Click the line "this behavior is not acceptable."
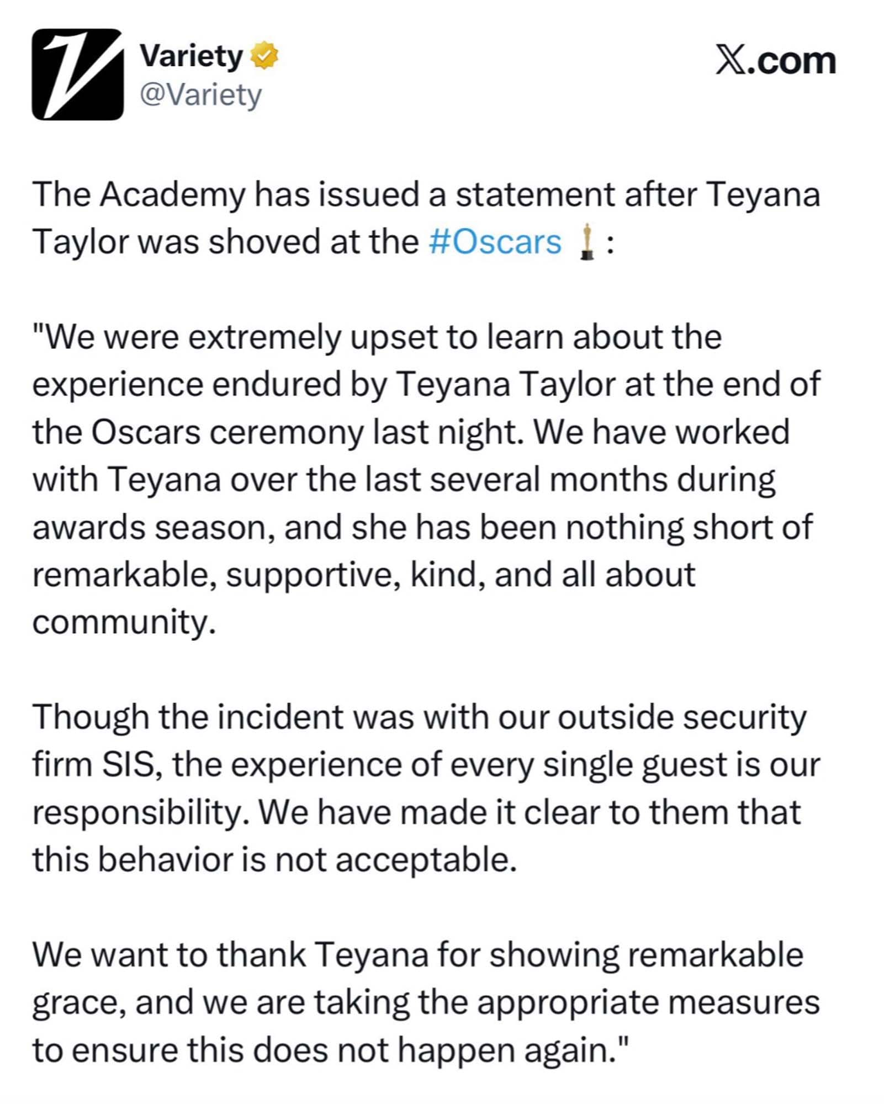884x1104 pixels. [274, 860]
